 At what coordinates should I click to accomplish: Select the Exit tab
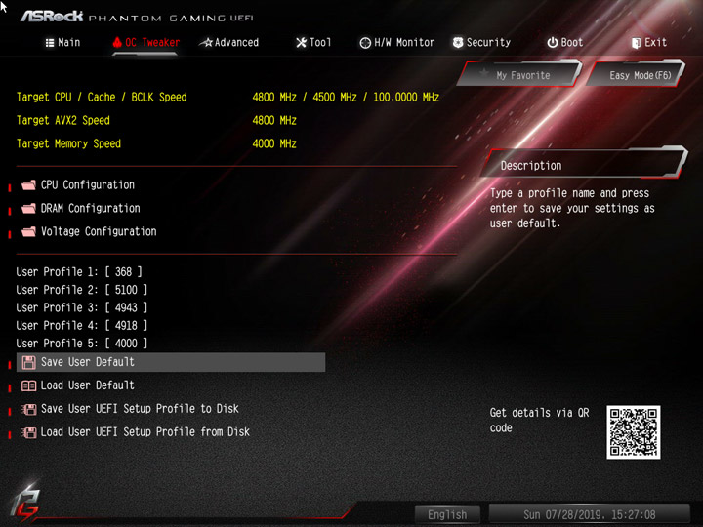pos(649,43)
